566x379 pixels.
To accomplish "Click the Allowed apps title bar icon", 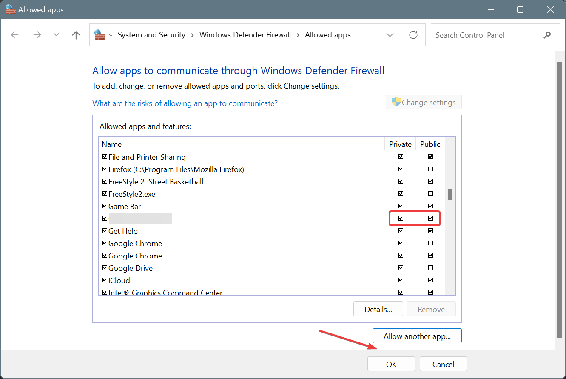I will [11, 9].
